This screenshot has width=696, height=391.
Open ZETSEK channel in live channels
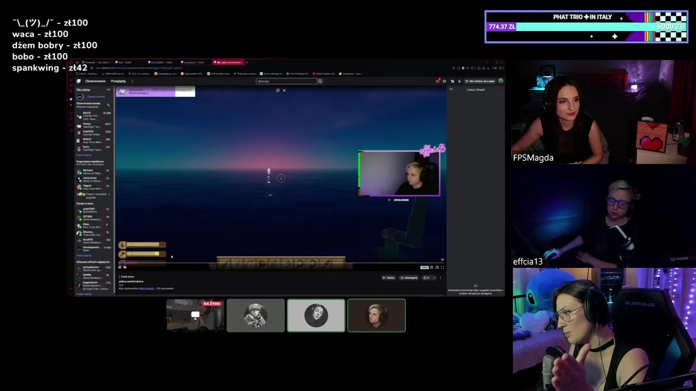point(94,218)
